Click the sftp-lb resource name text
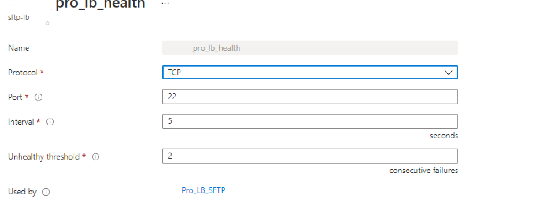557x219 pixels. (x=19, y=19)
